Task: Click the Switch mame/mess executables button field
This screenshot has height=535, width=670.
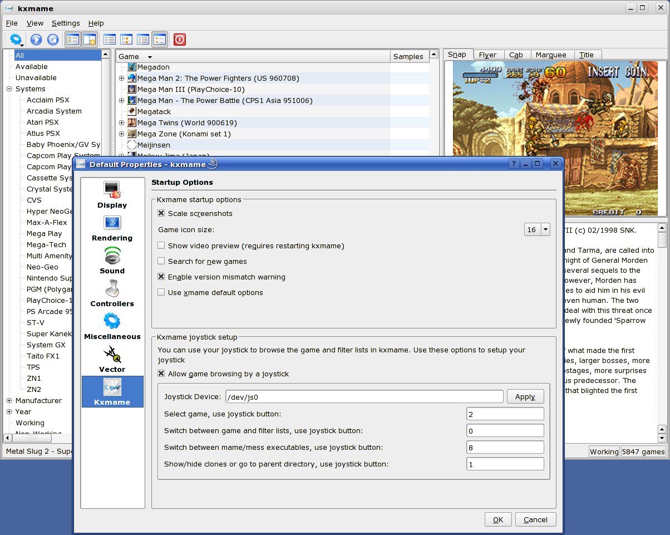Action: point(505,447)
